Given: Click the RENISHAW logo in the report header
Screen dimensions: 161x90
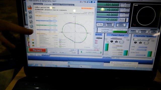Looking at the screenshot, I should point(87,8).
